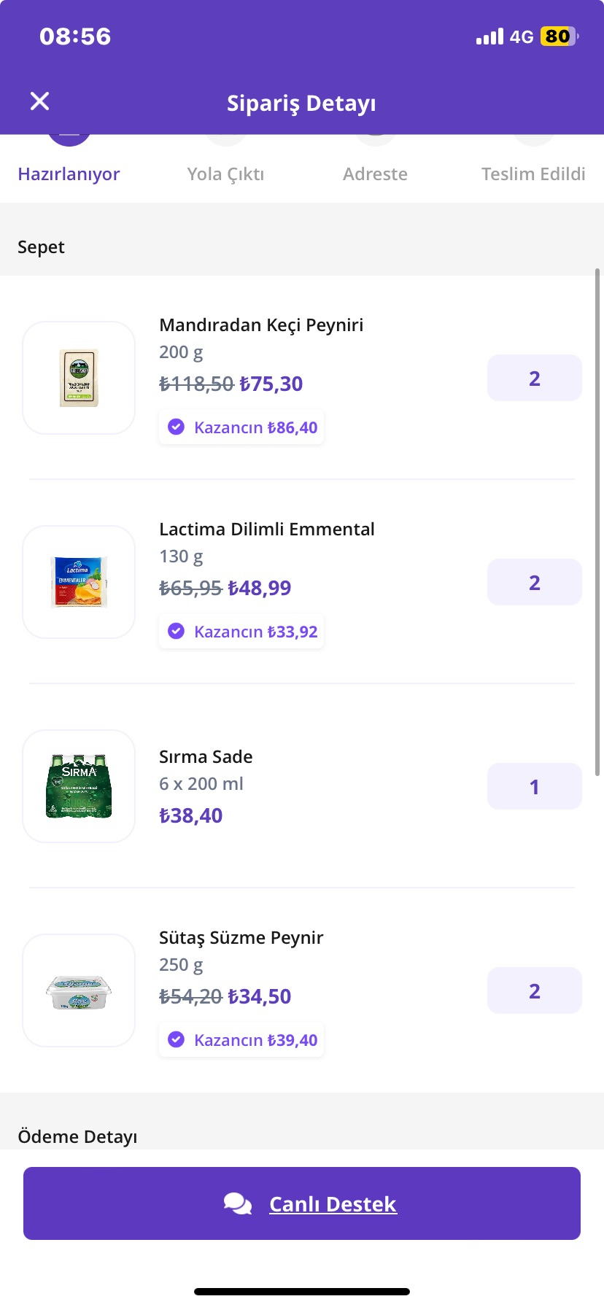Tap the chat bubbles icon in Canlı Destek
This screenshot has height=1307, width=604.
point(238,1203)
